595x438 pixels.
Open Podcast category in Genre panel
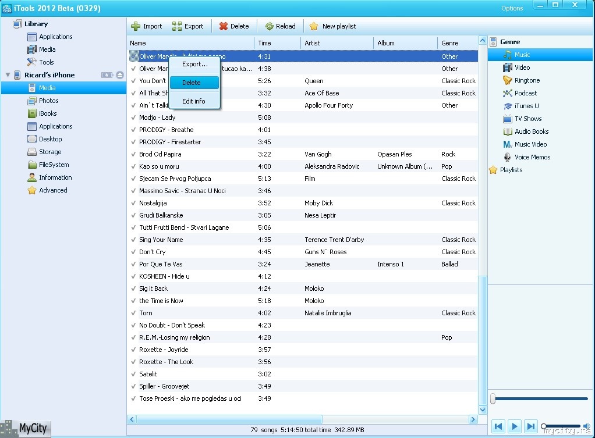(525, 93)
